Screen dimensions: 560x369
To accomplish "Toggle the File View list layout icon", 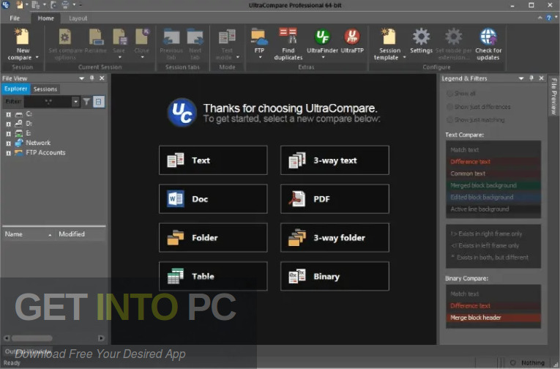I will 99,102.
